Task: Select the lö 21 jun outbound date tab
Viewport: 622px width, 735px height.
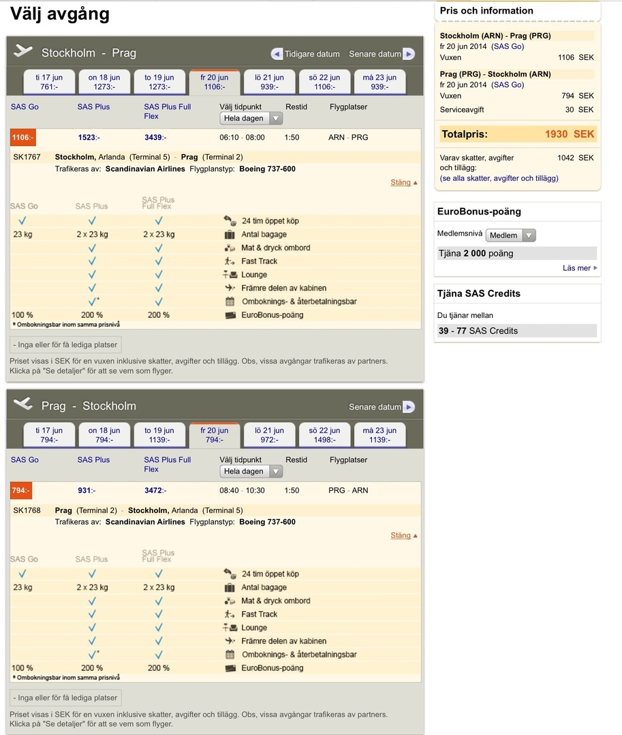Action: 269,82
